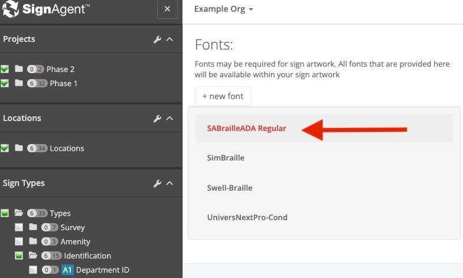
Task: Open the Projects wrench settings icon
Action: point(157,40)
